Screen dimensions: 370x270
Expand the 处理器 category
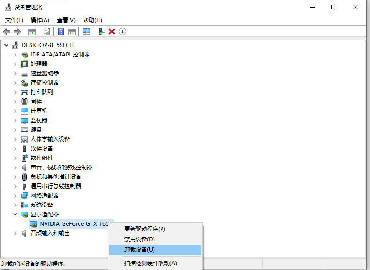[x=15, y=64]
